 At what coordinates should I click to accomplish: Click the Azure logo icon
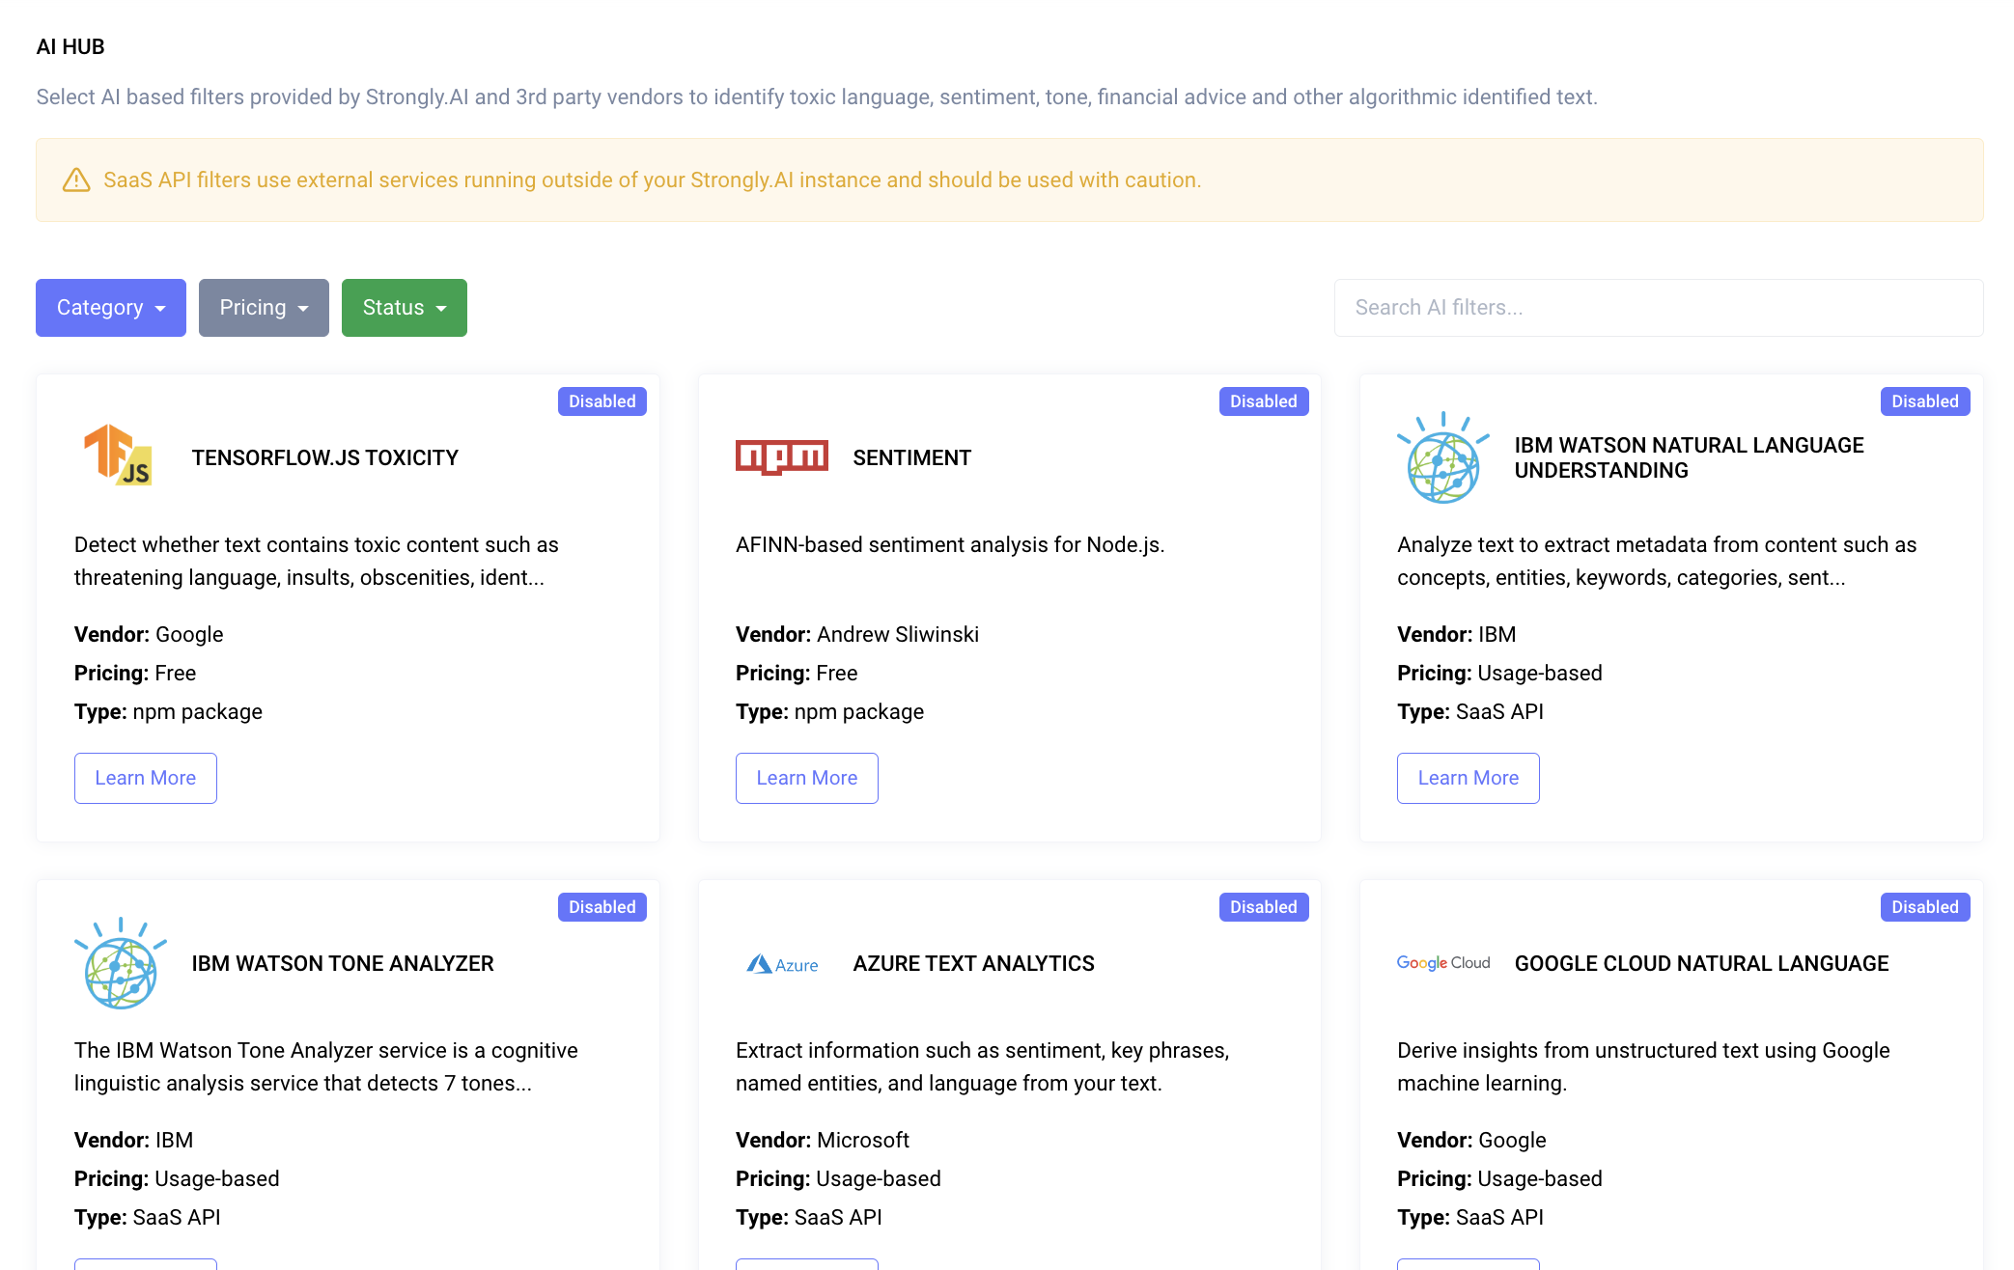(x=782, y=964)
